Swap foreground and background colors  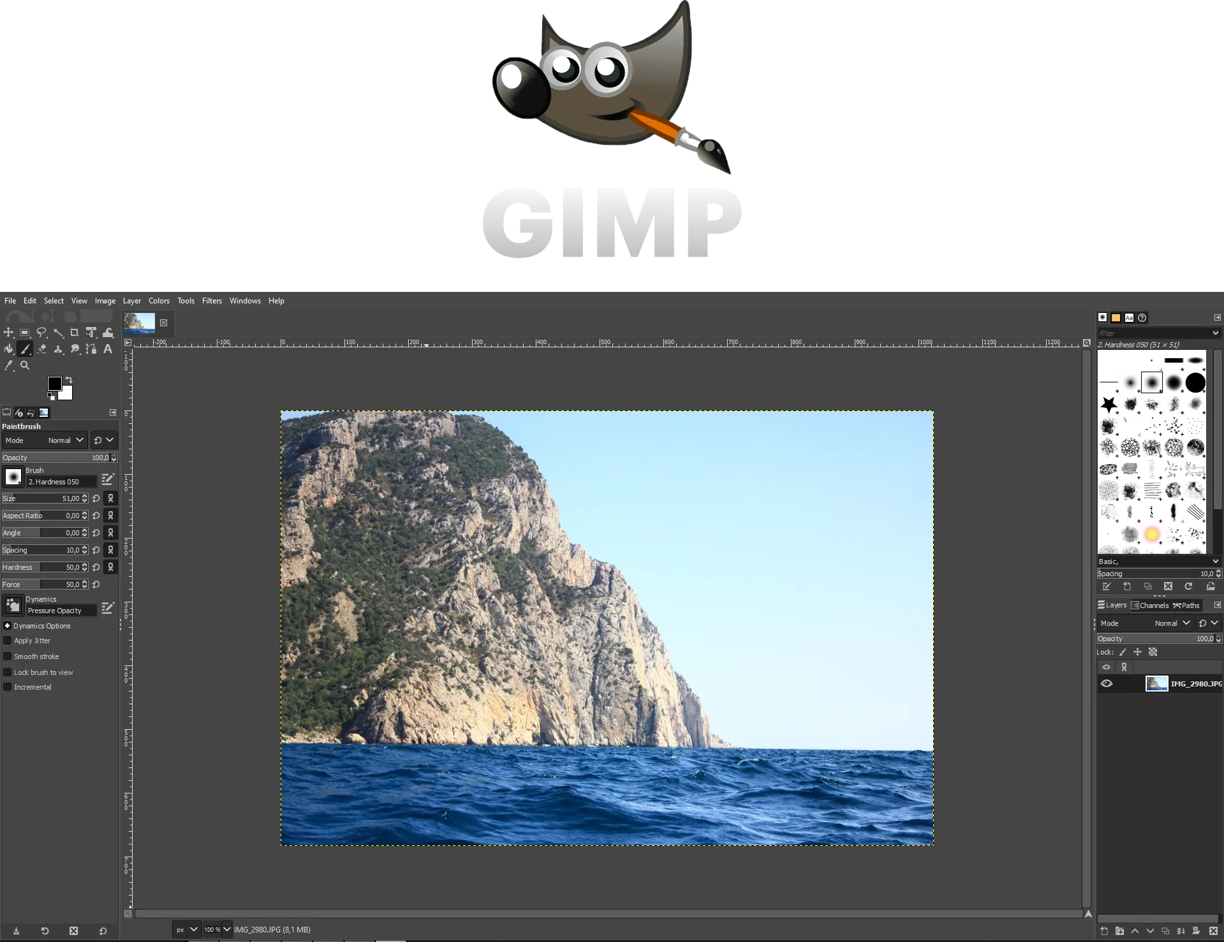69,380
